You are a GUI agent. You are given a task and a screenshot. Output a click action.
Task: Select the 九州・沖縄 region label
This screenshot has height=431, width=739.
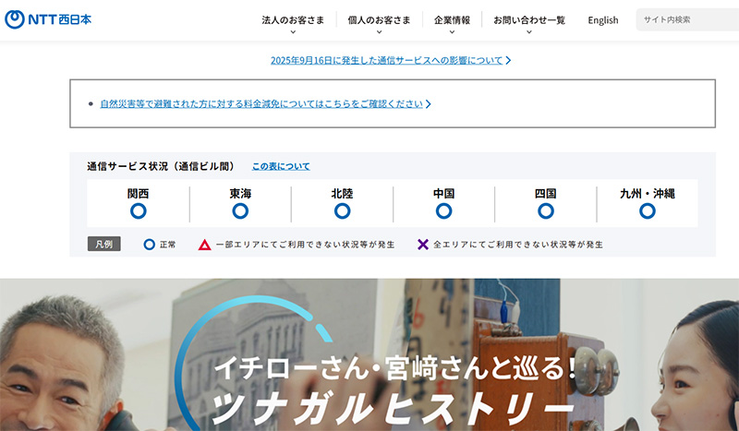coord(648,194)
